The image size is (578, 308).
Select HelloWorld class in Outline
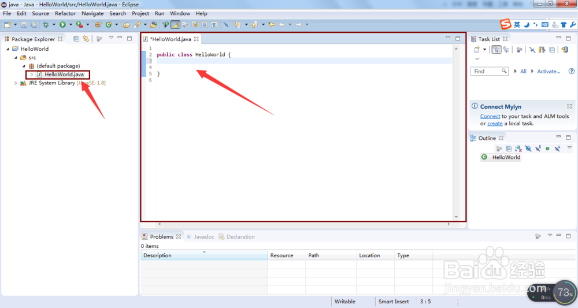501,157
